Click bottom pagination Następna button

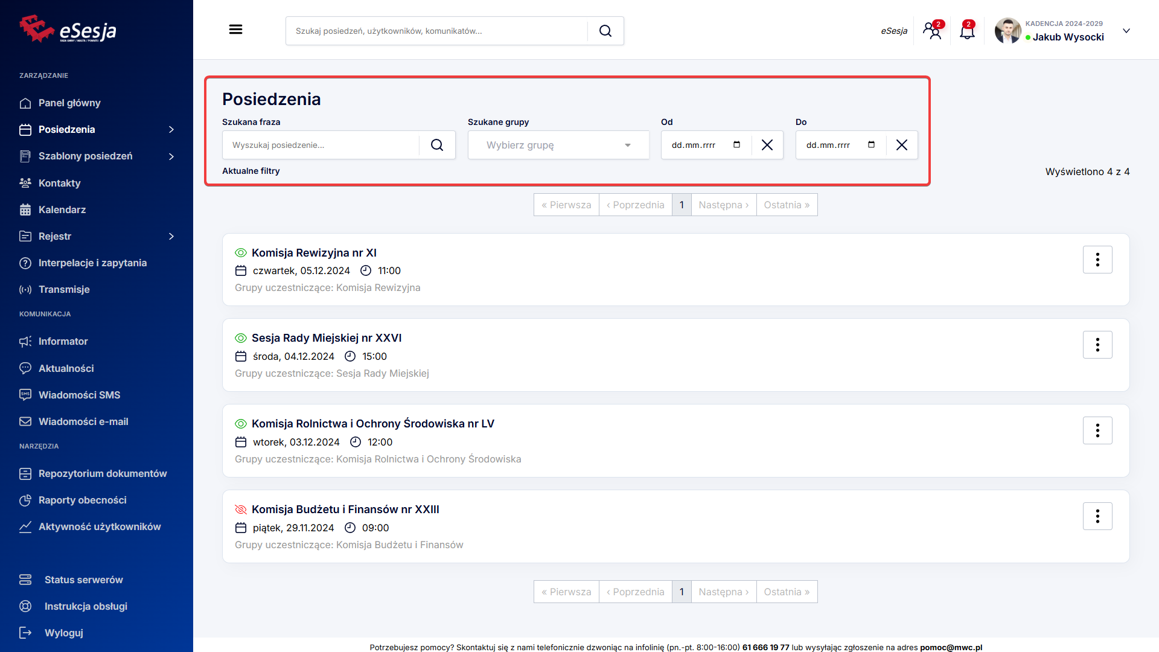[724, 592]
